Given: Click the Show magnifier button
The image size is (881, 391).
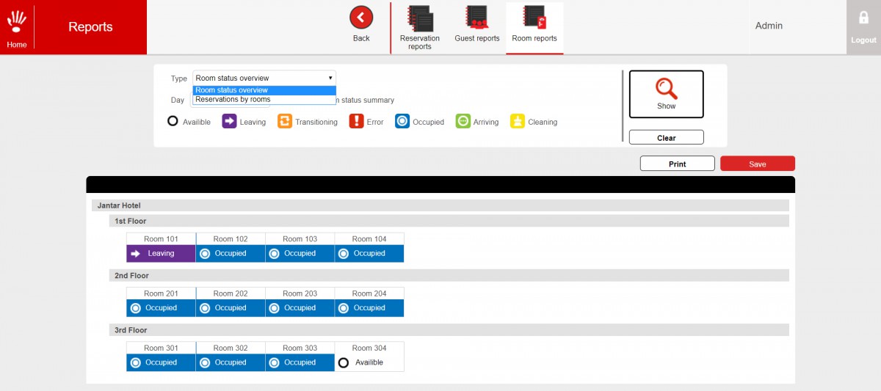Looking at the screenshot, I should [667, 94].
